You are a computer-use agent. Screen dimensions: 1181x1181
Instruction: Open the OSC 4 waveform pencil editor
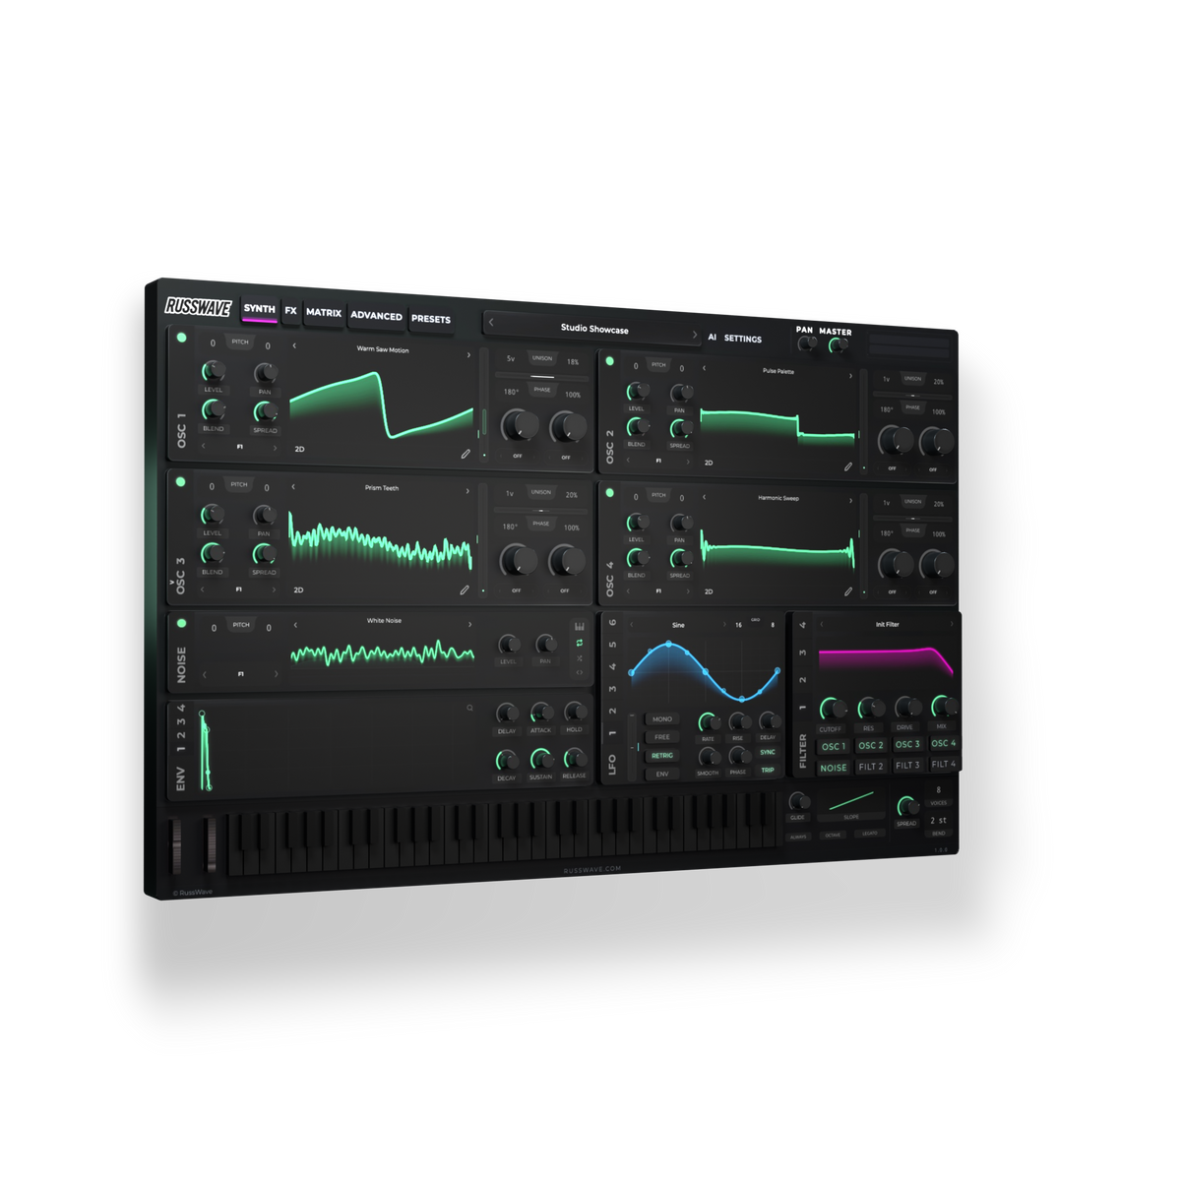848,591
